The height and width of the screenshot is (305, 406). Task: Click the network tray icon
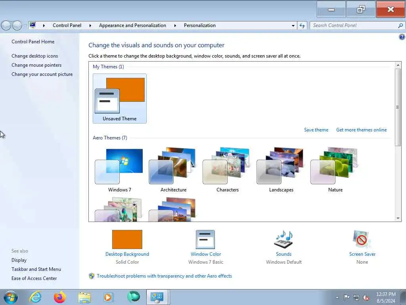(356, 298)
